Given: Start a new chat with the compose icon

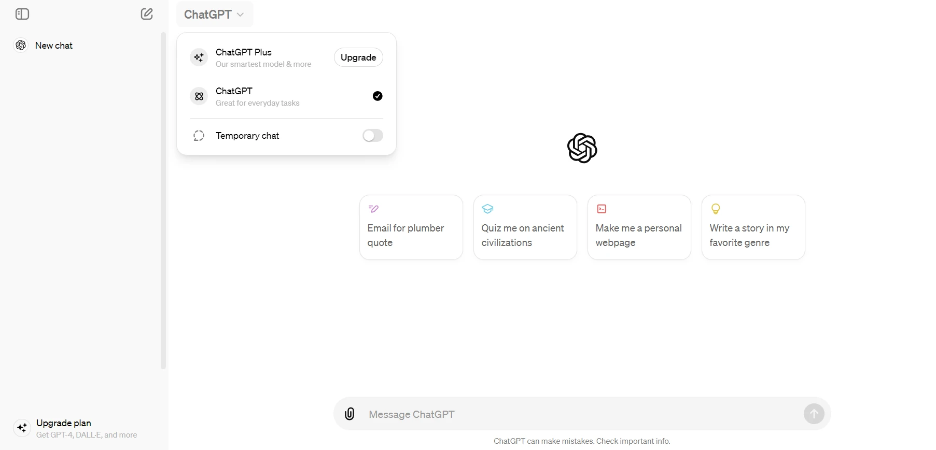Looking at the screenshot, I should [x=147, y=14].
